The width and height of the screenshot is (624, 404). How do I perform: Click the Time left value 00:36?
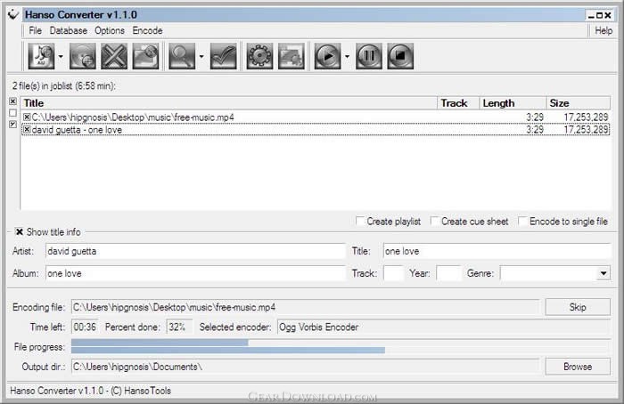[85, 327]
